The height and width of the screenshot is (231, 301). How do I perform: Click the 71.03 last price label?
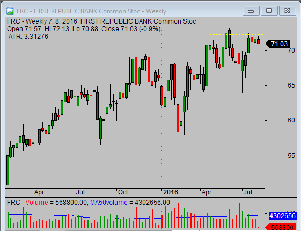(277, 44)
